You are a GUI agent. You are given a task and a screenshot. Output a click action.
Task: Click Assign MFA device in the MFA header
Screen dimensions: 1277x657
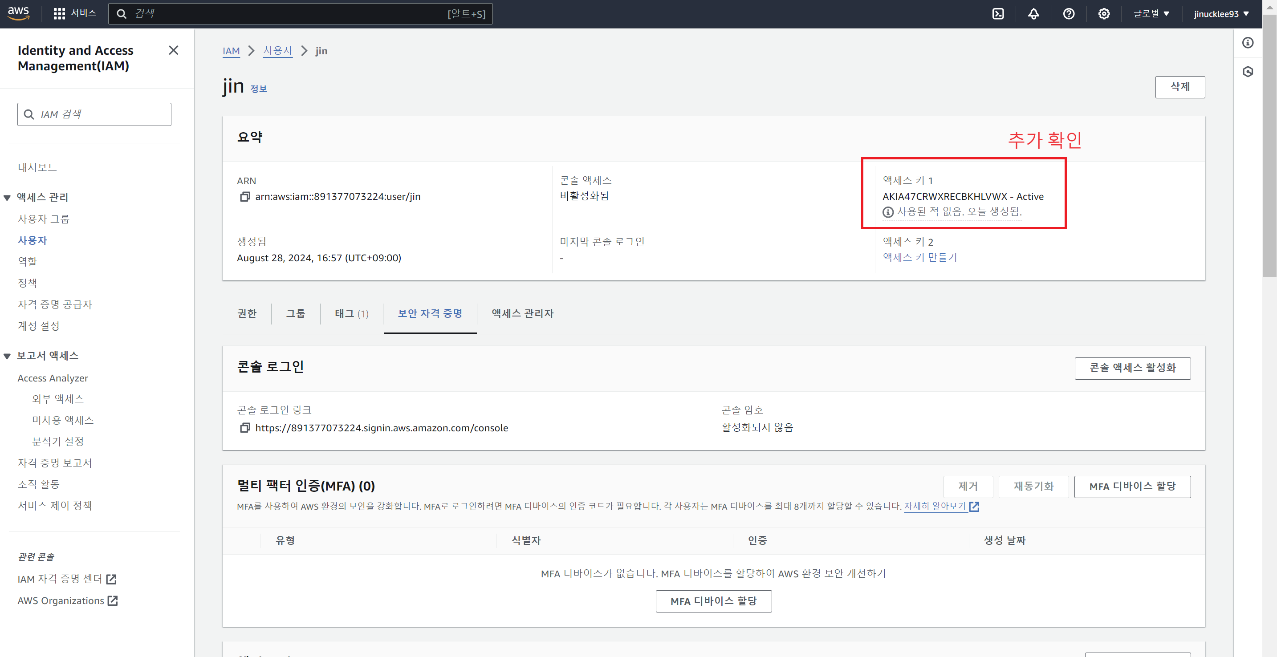click(x=1132, y=487)
